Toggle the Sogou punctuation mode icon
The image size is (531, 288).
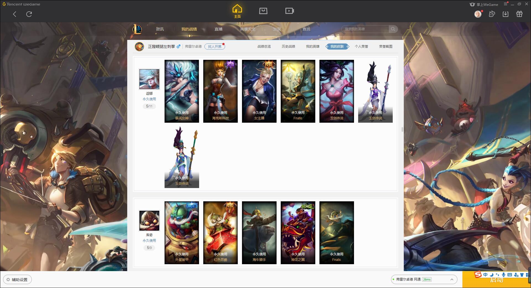497,275
